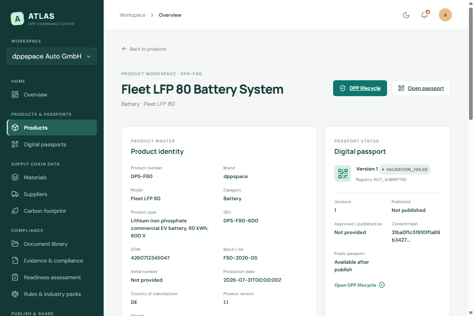Open Carbon footprint section
Screen dimensions: 474x316
[52, 211]
